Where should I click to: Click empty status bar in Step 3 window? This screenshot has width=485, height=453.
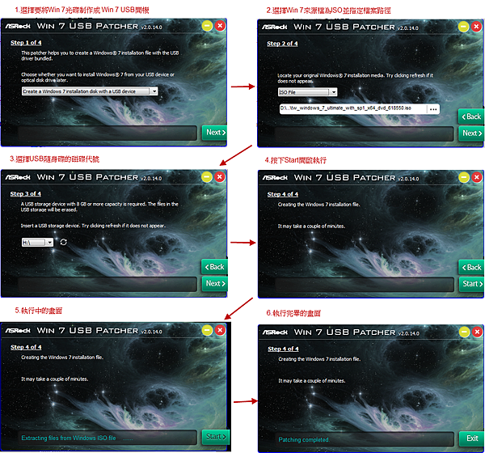tap(108, 284)
